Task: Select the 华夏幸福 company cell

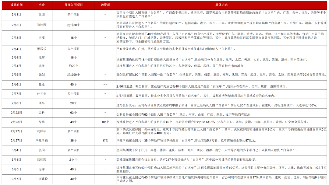Action: click(x=41, y=141)
